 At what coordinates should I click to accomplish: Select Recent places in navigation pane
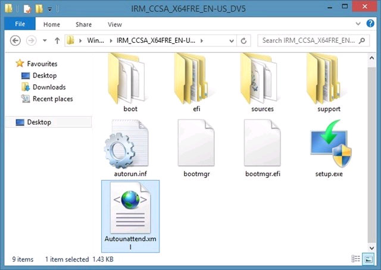47,99
